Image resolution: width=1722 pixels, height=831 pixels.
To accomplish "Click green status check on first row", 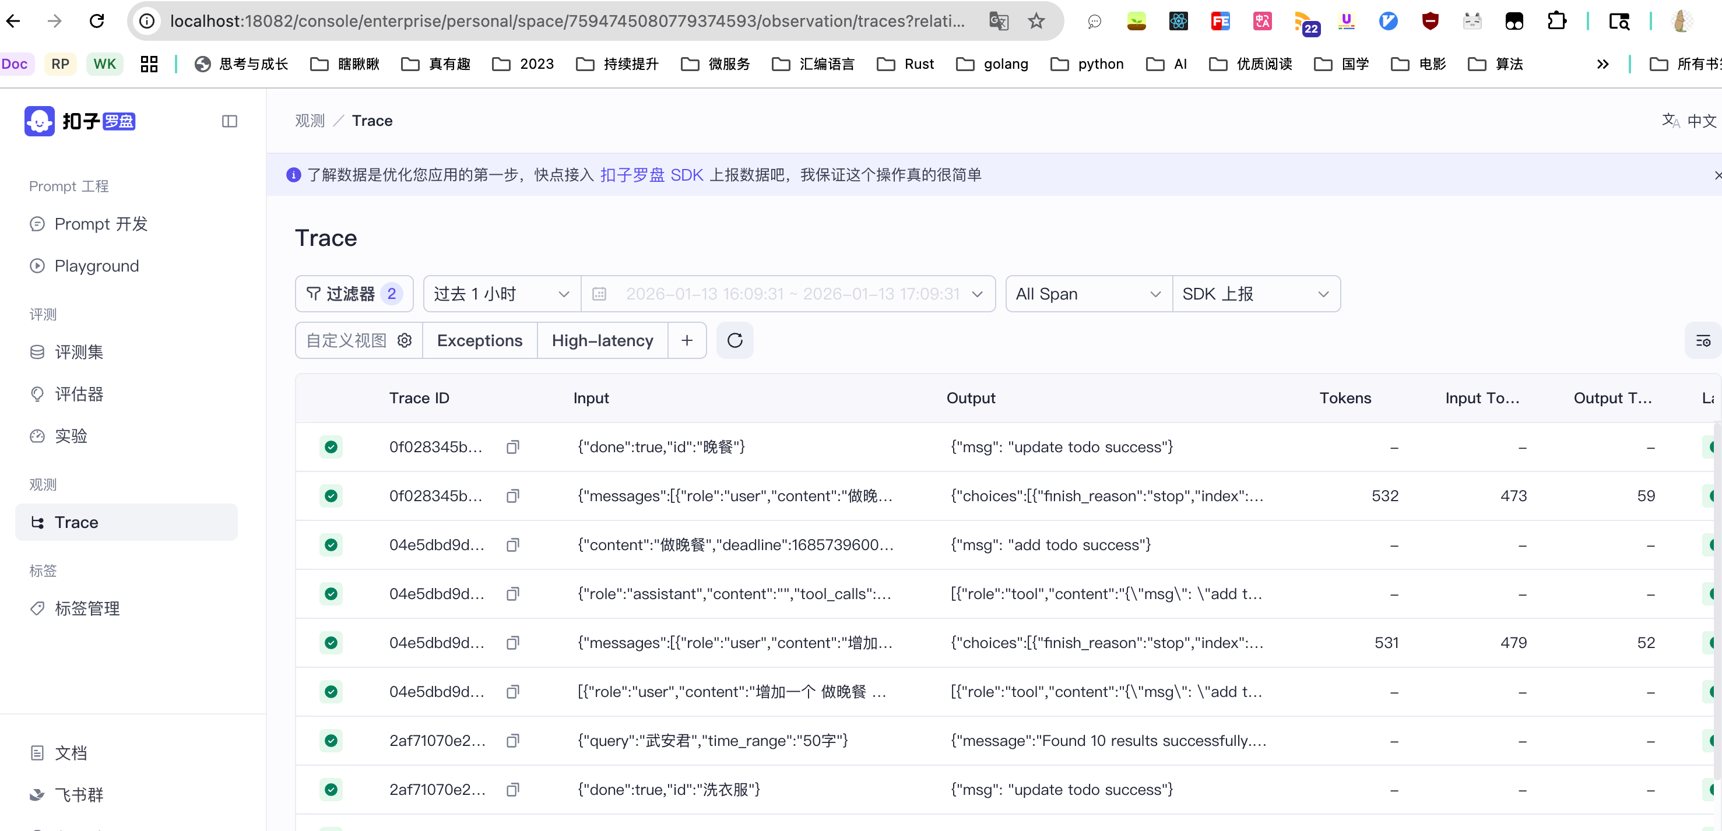I will tap(331, 447).
